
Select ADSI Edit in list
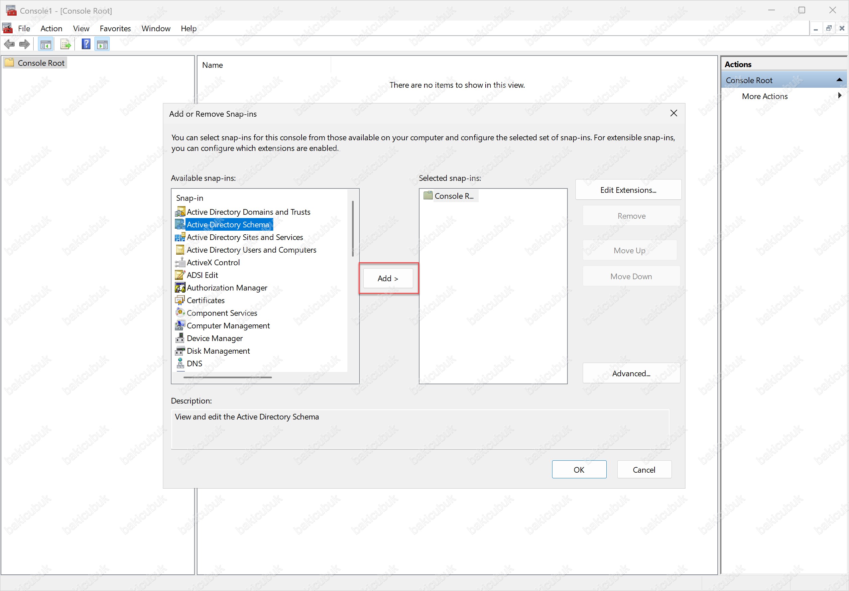tap(202, 275)
